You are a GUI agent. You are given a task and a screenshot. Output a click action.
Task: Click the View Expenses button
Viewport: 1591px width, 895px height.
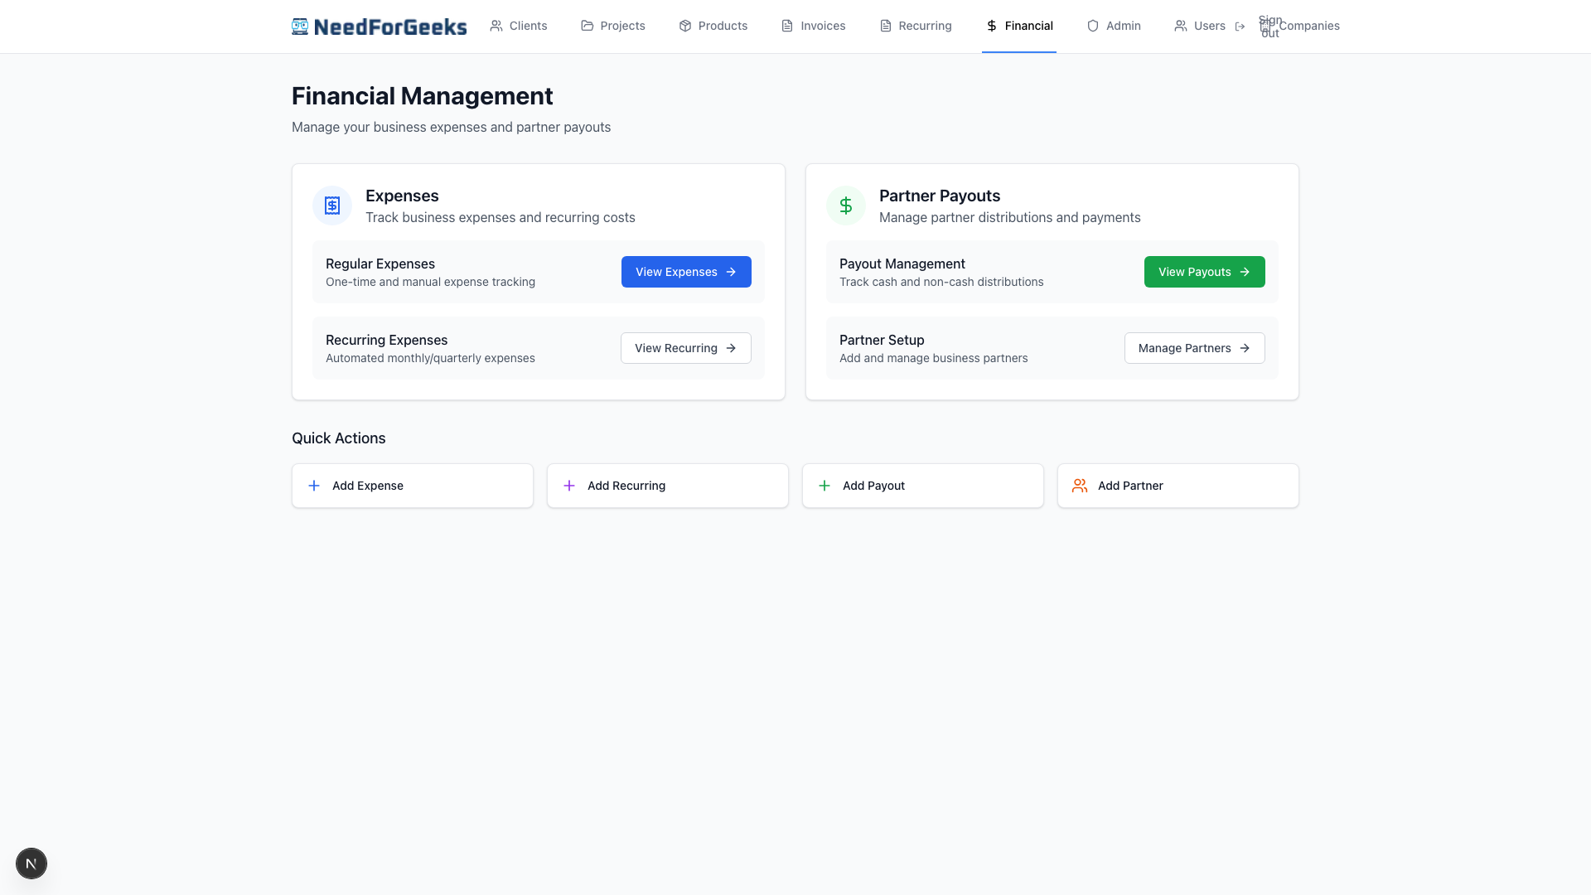click(686, 271)
